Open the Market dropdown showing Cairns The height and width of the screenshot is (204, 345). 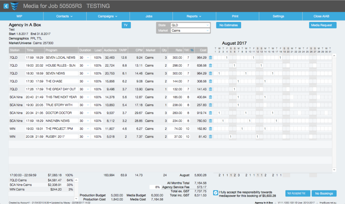pyautogui.click(x=190, y=31)
